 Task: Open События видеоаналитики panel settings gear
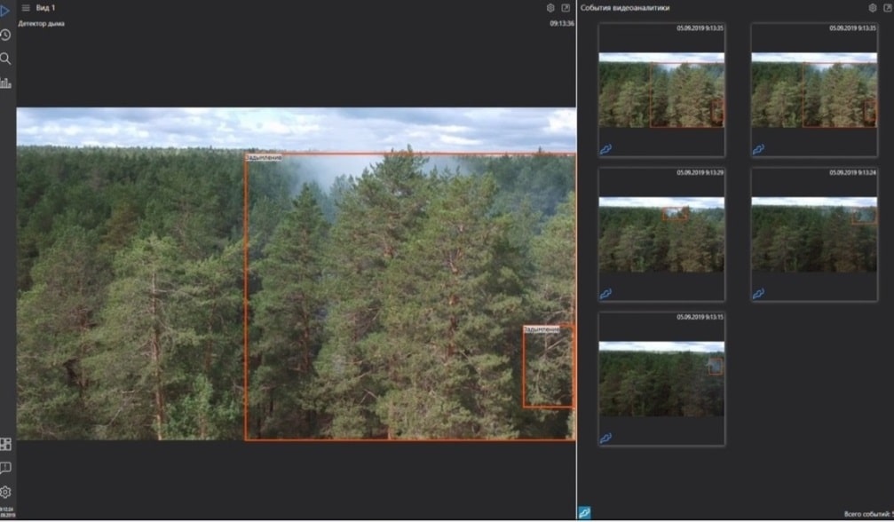click(872, 8)
